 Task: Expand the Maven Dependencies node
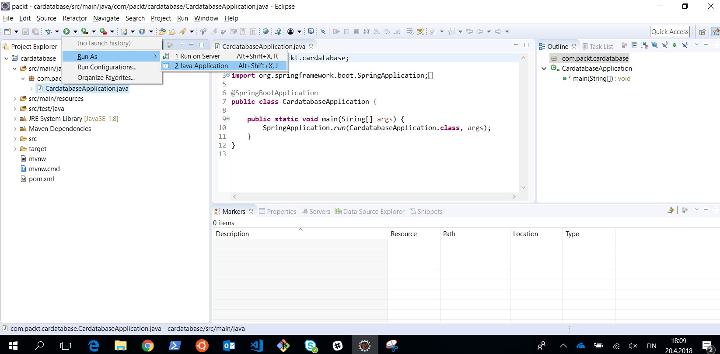[14, 129]
